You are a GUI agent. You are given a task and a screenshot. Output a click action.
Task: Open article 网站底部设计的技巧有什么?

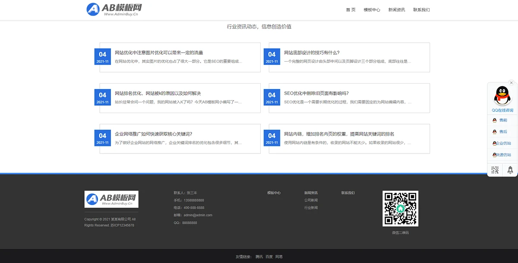[x=312, y=53]
